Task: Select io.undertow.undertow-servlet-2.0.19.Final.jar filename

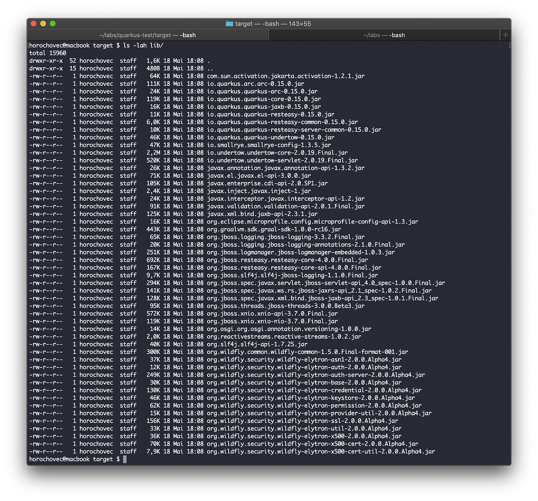Action: pyautogui.click(x=282, y=160)
